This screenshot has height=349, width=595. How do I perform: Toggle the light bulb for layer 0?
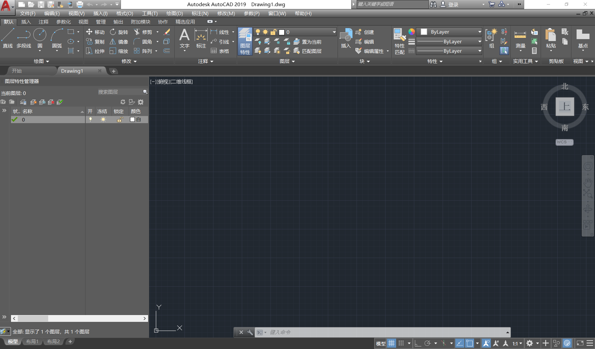[91, 120]
